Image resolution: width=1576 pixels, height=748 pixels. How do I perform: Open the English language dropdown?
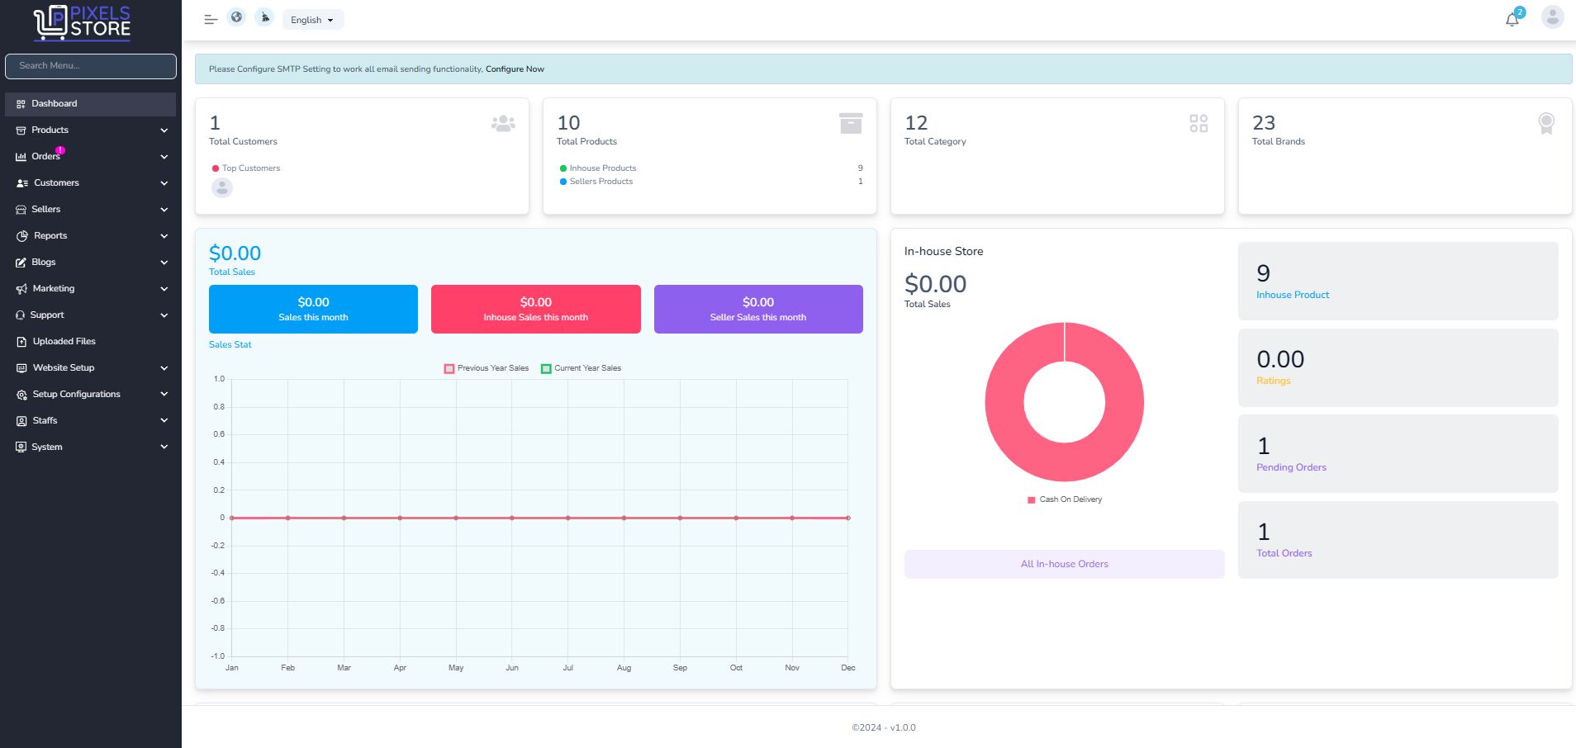tap(312, 20)
